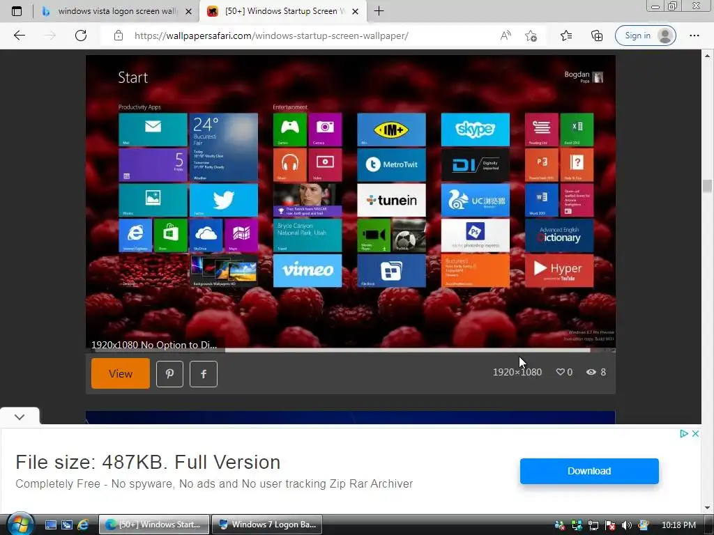Select the [50+] Windows Startup Screen tab

click(x=282, y=11)
